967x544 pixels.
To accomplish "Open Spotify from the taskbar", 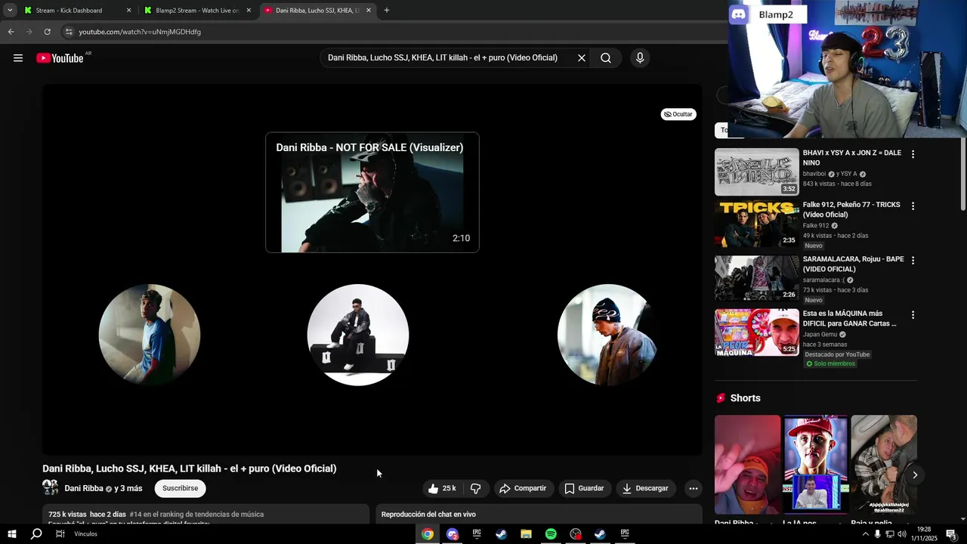I will [x=551, y=534].
